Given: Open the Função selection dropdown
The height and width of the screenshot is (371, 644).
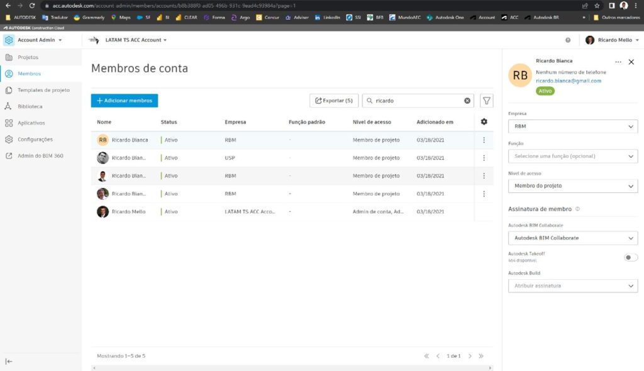Looking at the screenshot, I should [x=573, y=156].
